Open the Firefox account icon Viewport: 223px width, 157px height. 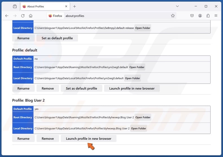pyautogui.click(x=200, y=16)
